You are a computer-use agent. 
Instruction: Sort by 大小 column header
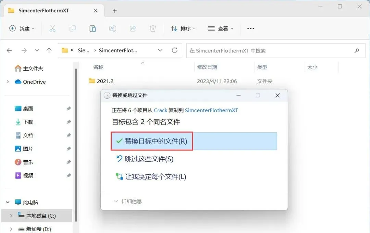click(x=312, y=67)
